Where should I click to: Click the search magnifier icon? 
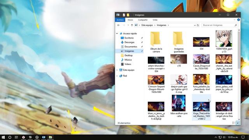(236, 25)
